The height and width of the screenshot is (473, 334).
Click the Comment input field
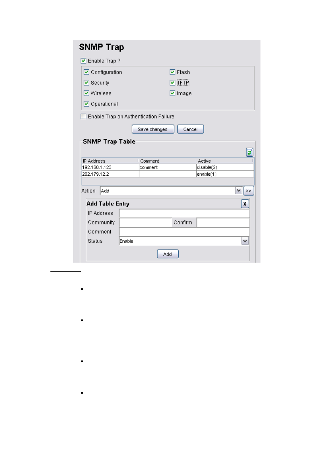pos(184,232)
